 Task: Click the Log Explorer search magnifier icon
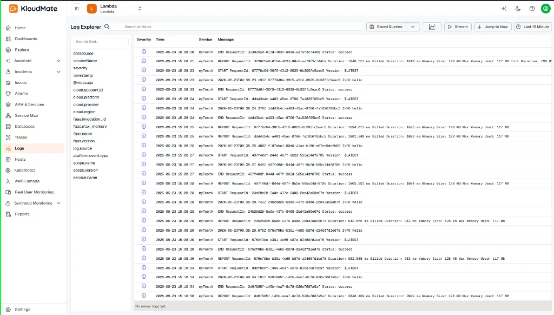(107, 27)
